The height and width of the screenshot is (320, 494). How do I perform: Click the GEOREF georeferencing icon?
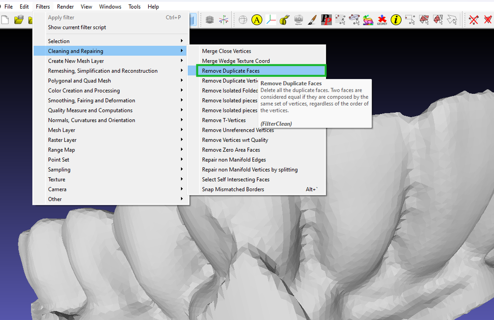[381, 20]
